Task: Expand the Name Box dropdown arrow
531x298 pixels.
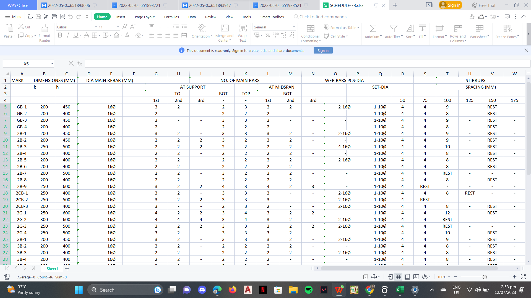Action: coord(52,64)
